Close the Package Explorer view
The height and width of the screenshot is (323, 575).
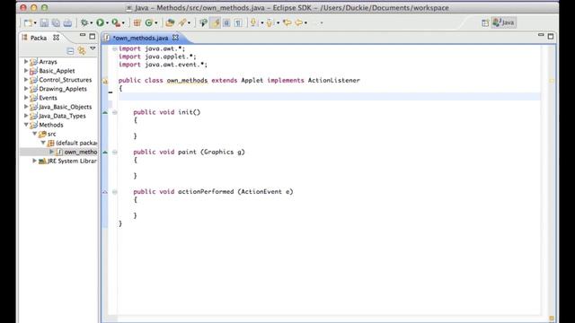click(x=56, y=38)
